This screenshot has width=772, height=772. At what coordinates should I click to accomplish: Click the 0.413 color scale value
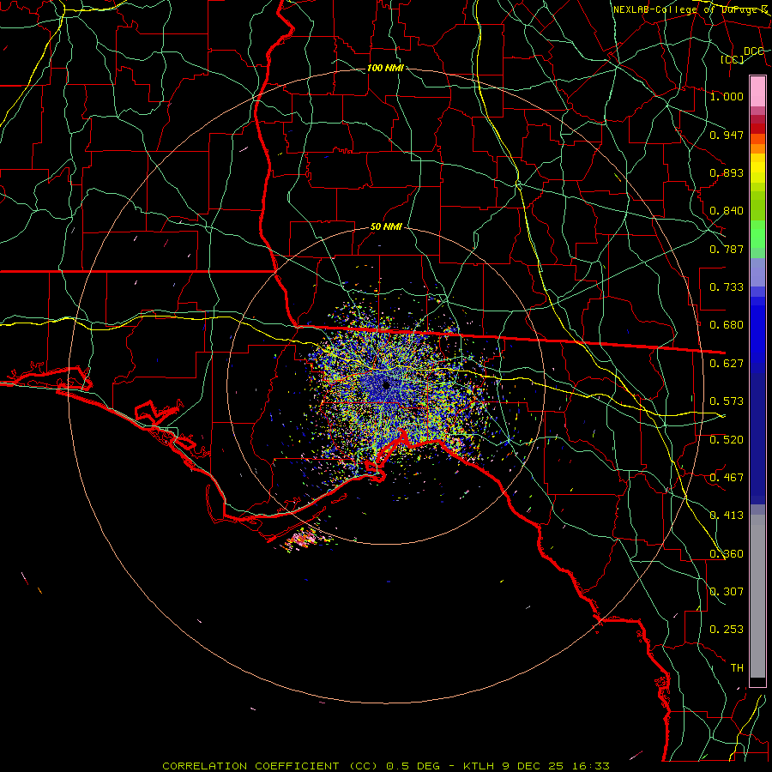pos(727,516)
